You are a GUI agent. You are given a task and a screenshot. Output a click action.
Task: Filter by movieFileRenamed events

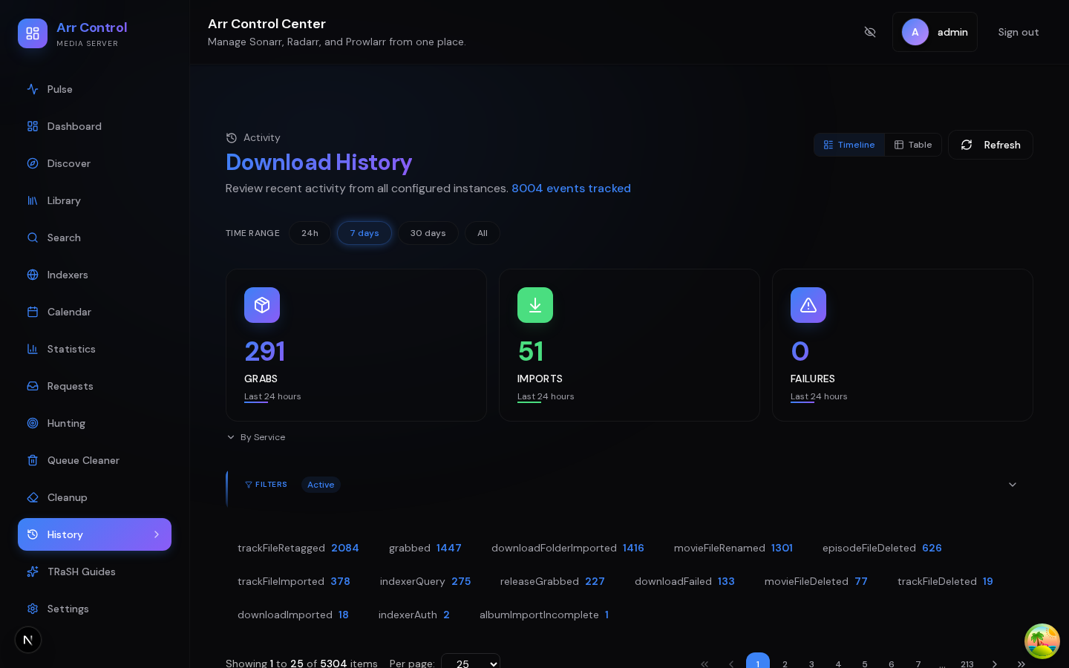click(x=733, y=548)
